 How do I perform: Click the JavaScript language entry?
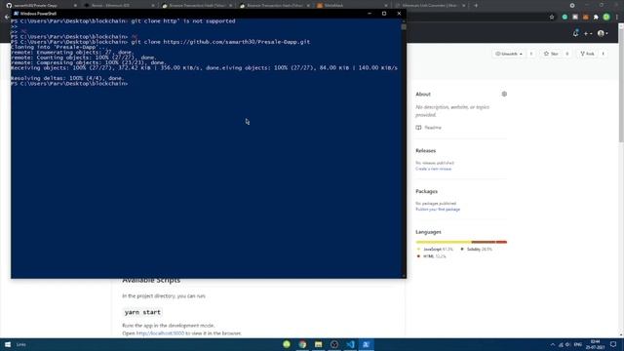(435, 250)
